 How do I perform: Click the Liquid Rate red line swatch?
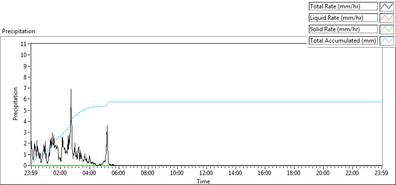(x=387, y=18)
